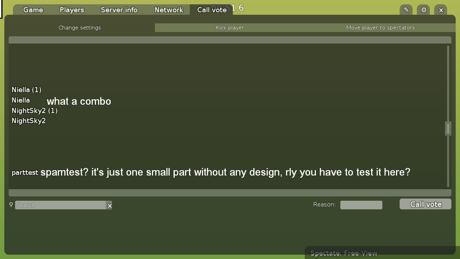Switch to Move player to spectators

pyautogui.click(x=381, y=27)
